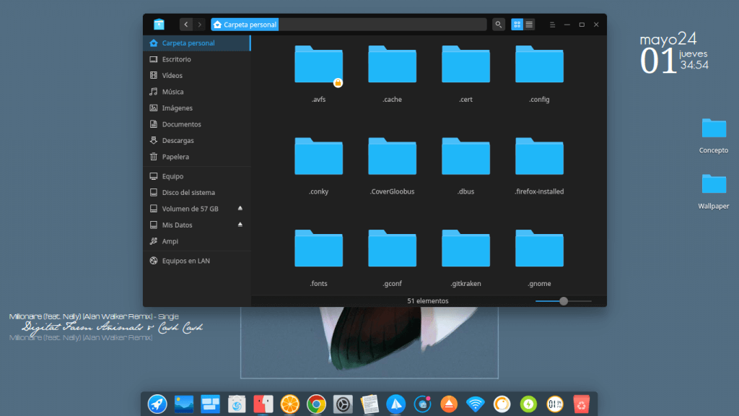
Task: Select Documentos in the sidebar
Action: 181,124
